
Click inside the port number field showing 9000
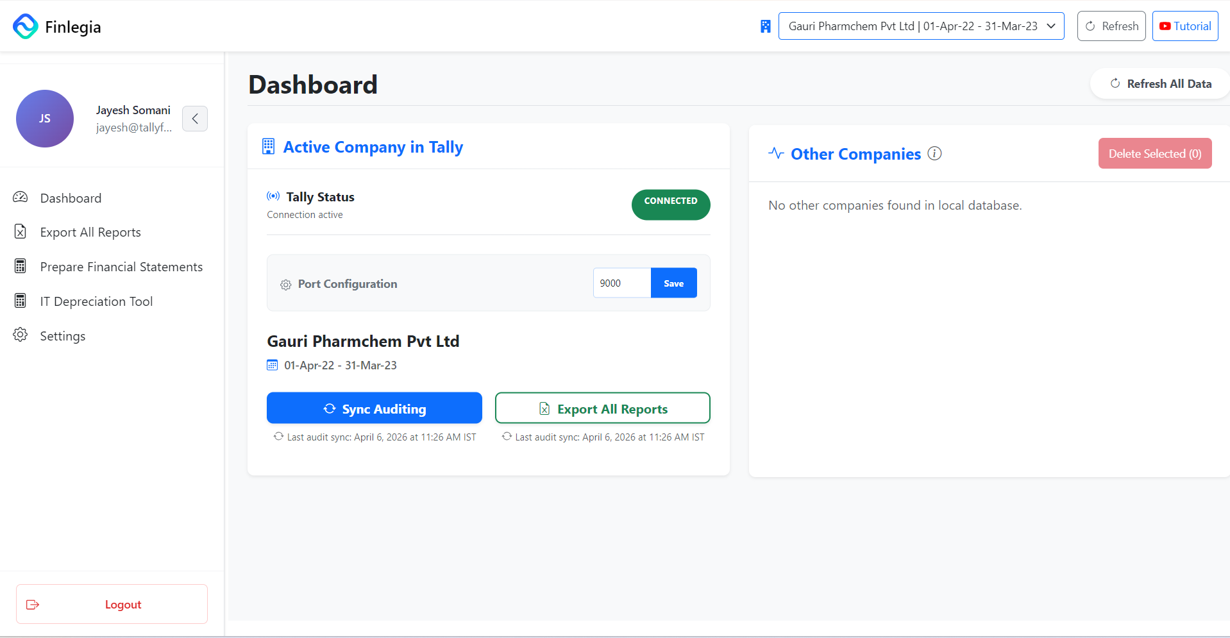(x=619, y=283)
